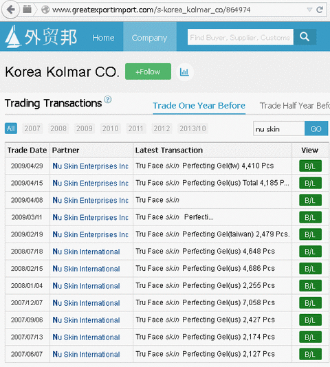The image size is (330, 367).
Task: Open Nu Skin Enterprises Inc link for 2009/03/11
Action: click(x=90, y=217)
